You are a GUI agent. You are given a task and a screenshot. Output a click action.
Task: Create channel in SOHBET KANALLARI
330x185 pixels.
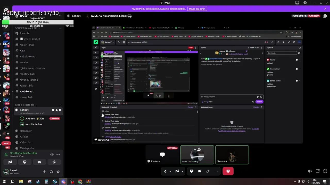tap(60, 28)
